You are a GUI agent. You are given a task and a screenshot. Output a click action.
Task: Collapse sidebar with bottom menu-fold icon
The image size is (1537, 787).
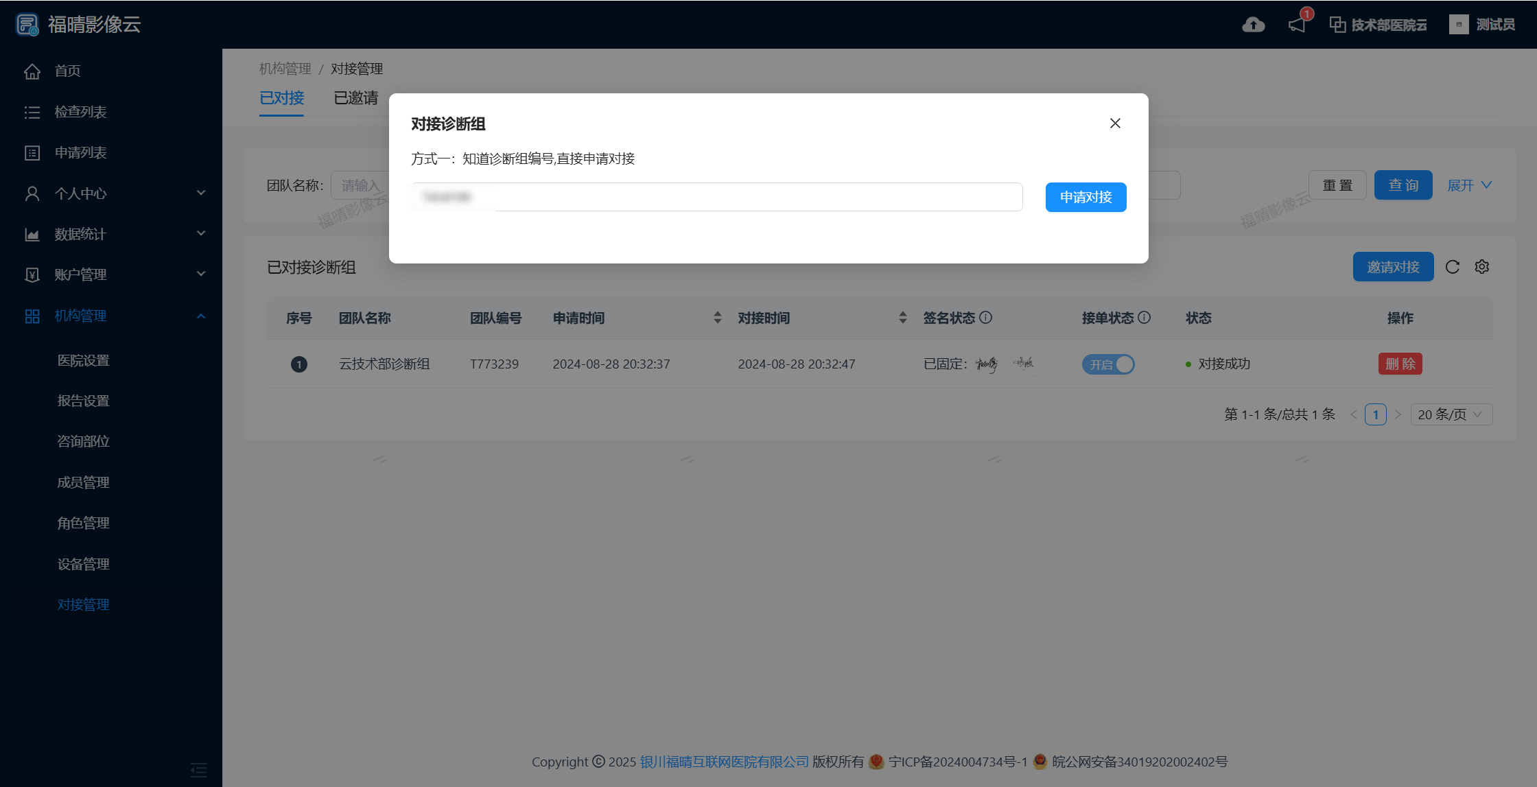198,770
